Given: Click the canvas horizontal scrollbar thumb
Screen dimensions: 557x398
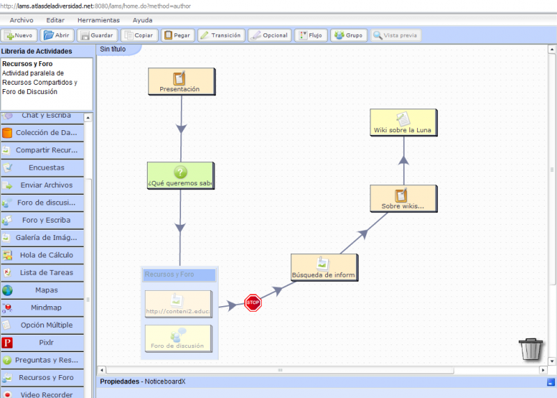Looking at the screenshot, I should pos(280,370).
